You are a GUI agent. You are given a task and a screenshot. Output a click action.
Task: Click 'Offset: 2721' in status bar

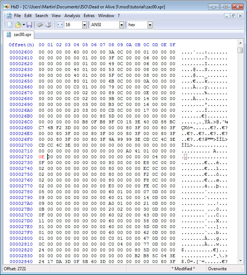coord(15,269)
